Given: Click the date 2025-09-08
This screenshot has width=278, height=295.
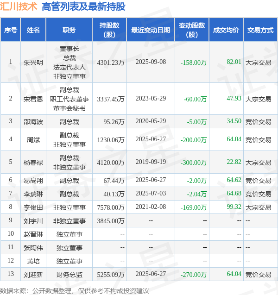Looking at the screenshot, I should (x=151, y=62).
